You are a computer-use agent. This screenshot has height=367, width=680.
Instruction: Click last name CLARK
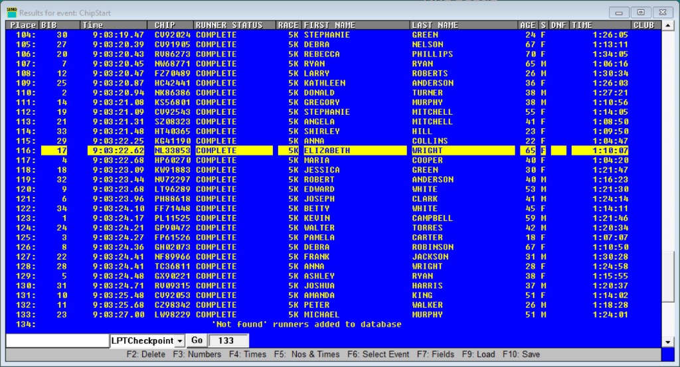[425, 199]
